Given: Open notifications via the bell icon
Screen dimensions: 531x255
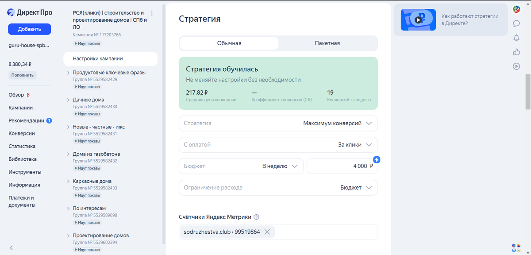Looking at the screenshot, I should (x=516, y=38).
